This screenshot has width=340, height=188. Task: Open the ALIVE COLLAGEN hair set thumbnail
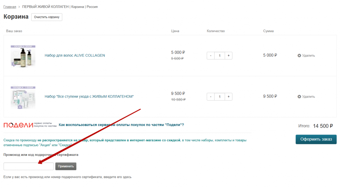[23, 56]
